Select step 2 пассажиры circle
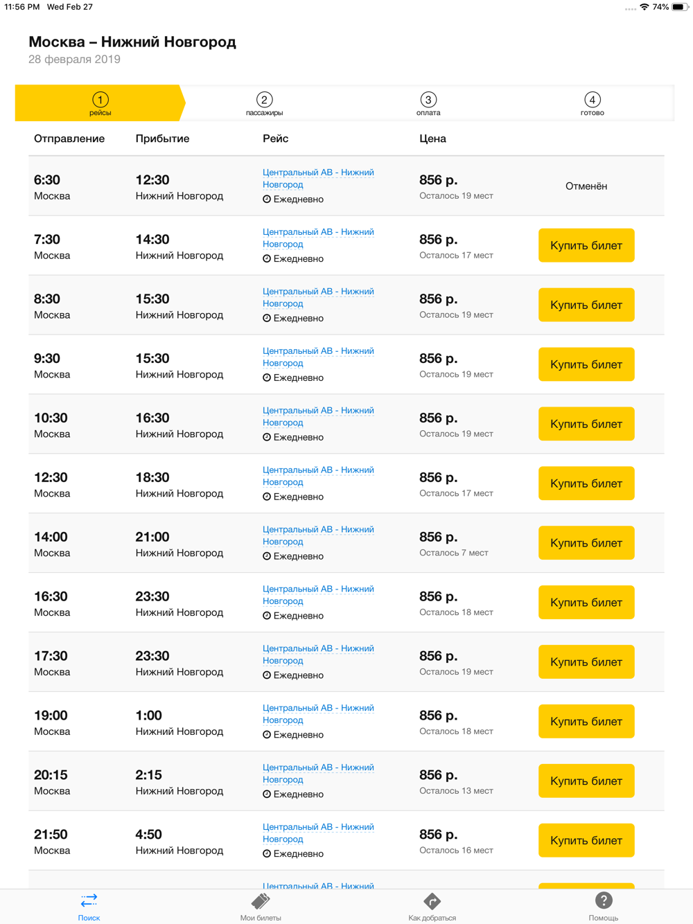 (x=264, y=99)
